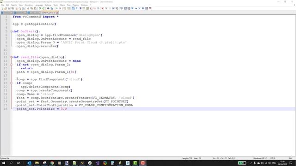Viewport: 296px width, 166px height.
Task: Open the Search menu
Action: (14, 5)
